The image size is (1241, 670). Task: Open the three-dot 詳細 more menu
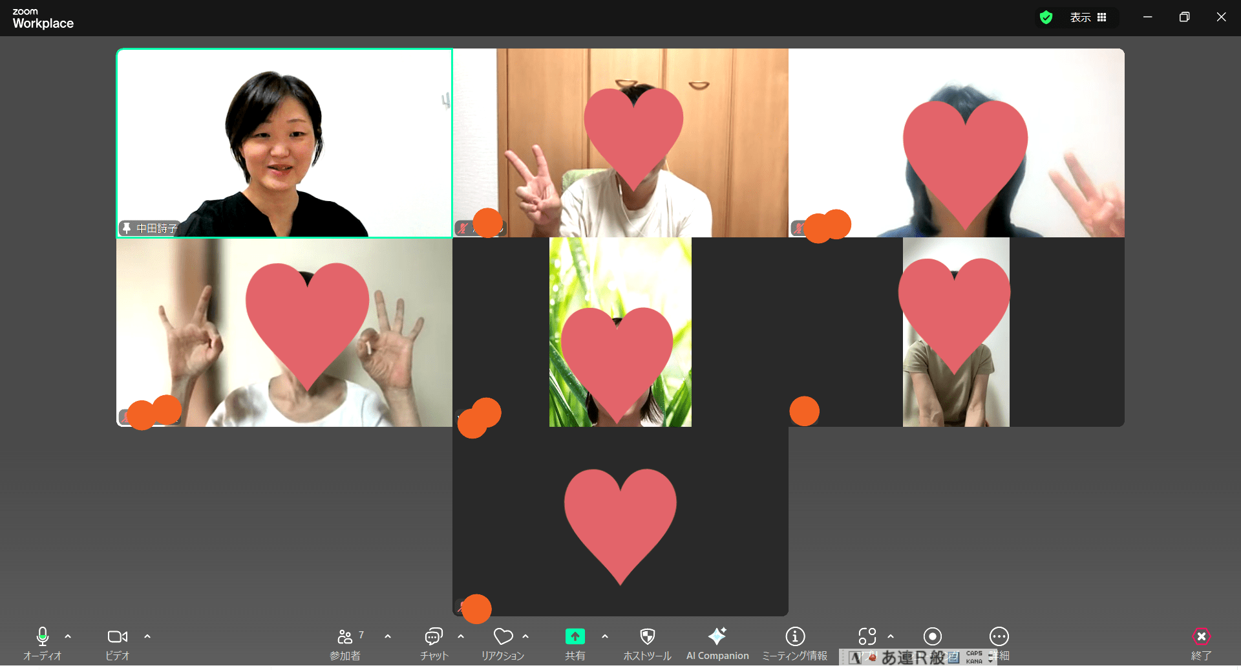(999, 637)
